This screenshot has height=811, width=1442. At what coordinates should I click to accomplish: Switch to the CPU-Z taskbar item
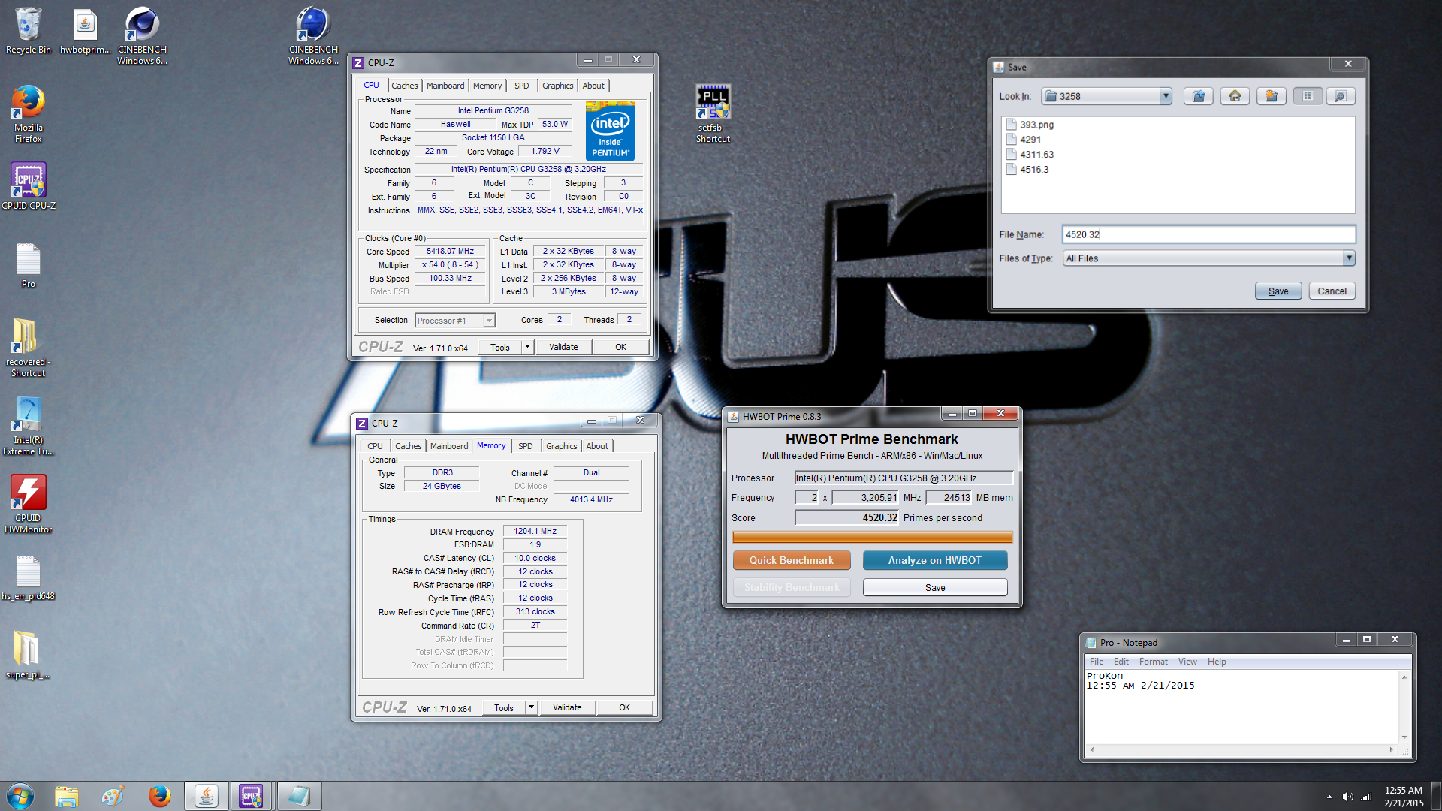252,796
